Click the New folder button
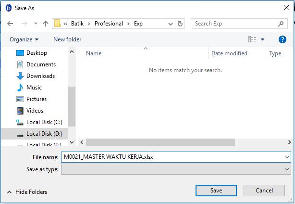Viewport: 295px width, 204px height. (x=67, y=39)
